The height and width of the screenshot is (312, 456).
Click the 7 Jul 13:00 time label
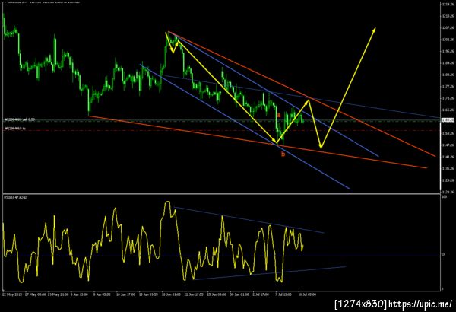[x=283, y=294]
